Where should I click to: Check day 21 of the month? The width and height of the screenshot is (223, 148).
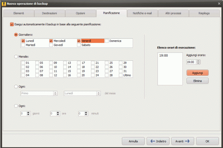pos(93,63)
